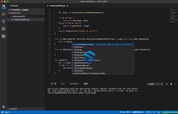Place cursor after 'err := stub.' on line 39
The image size is (178, 114).
pos(71,42)
